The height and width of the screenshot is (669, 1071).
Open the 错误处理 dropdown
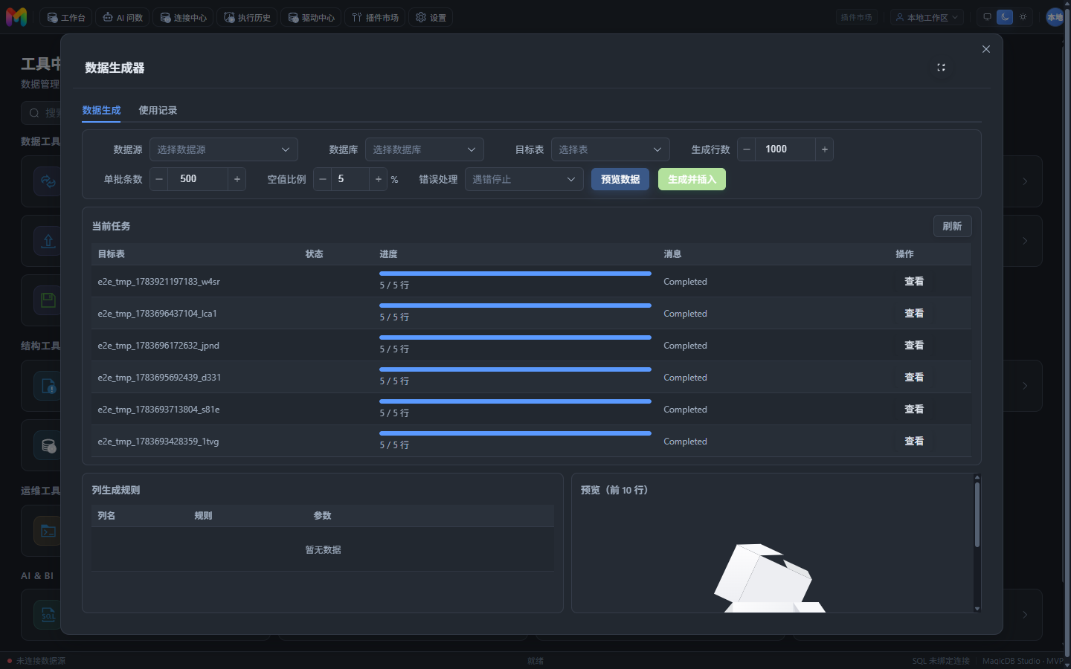pyautogui.click(x=524, y=179)
